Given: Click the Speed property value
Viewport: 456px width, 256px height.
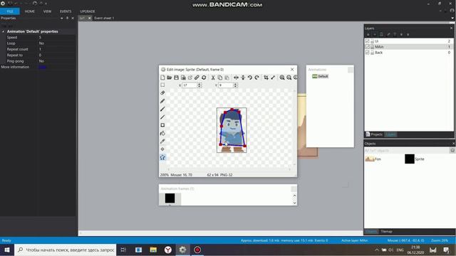Looking at the screenshot, I should coord(57,38).
